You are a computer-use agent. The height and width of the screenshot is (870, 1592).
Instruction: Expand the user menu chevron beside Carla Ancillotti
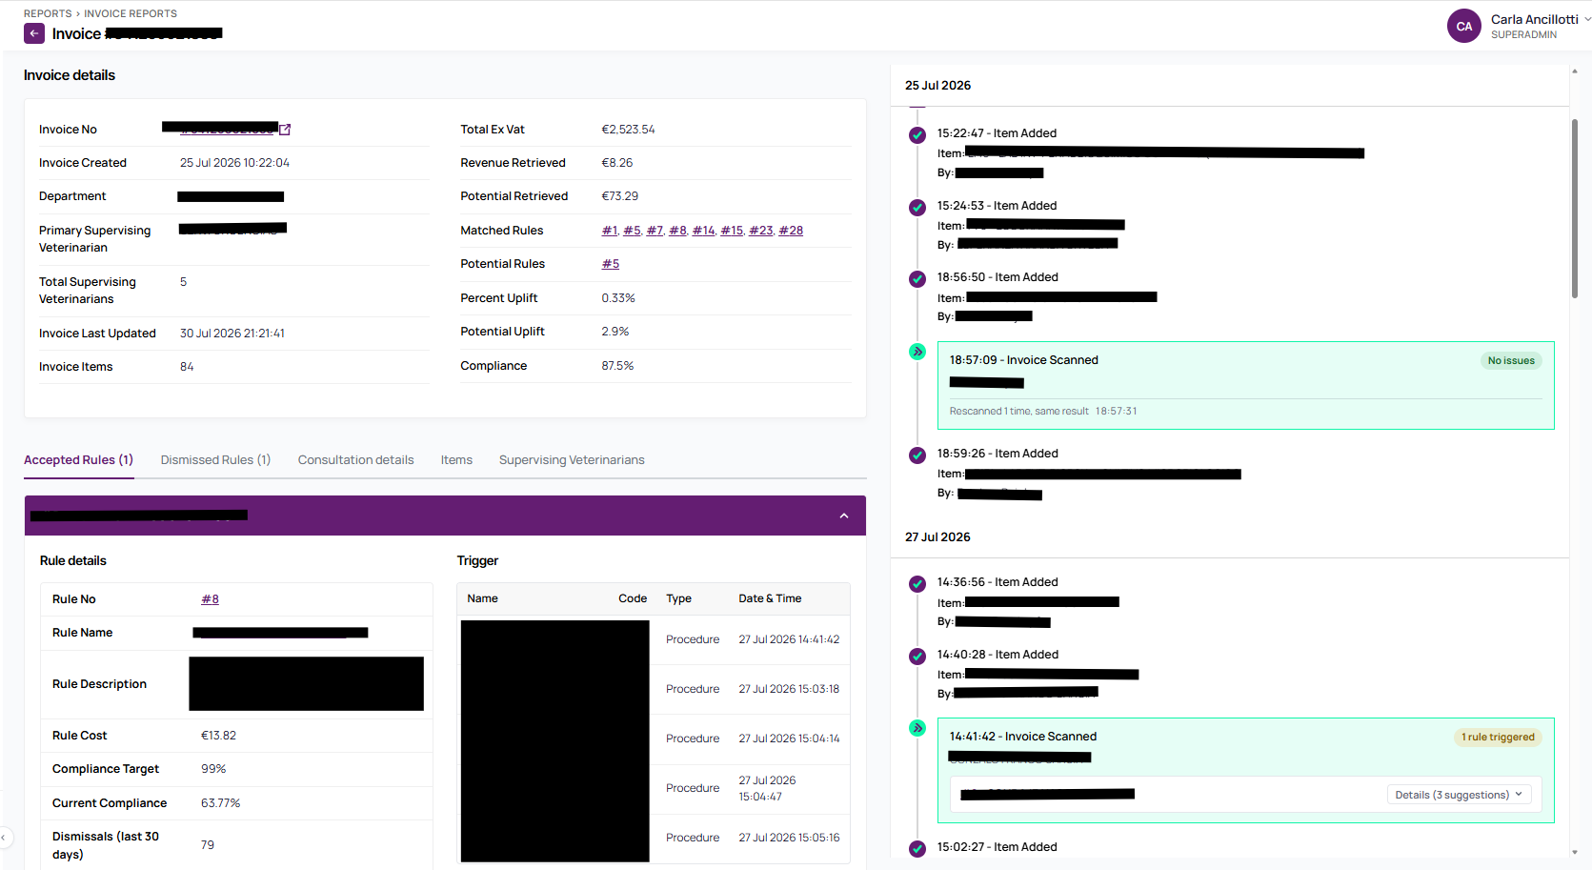coord(1587,18)
